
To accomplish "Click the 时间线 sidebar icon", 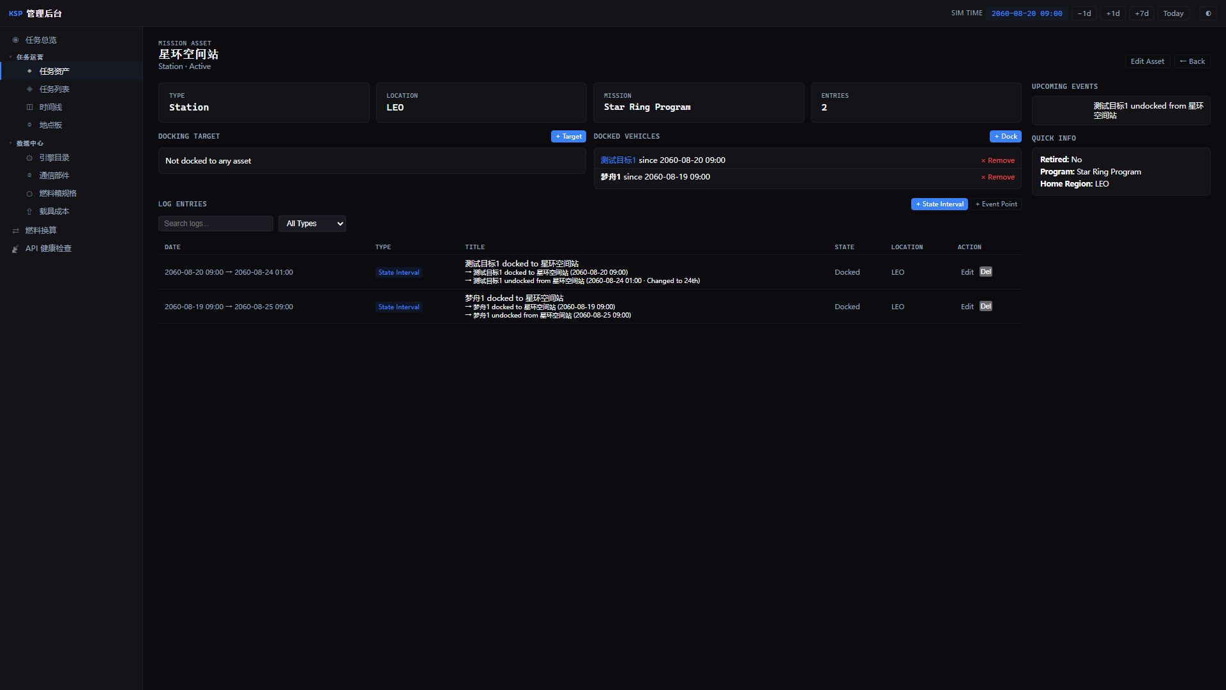I will 29,107.
